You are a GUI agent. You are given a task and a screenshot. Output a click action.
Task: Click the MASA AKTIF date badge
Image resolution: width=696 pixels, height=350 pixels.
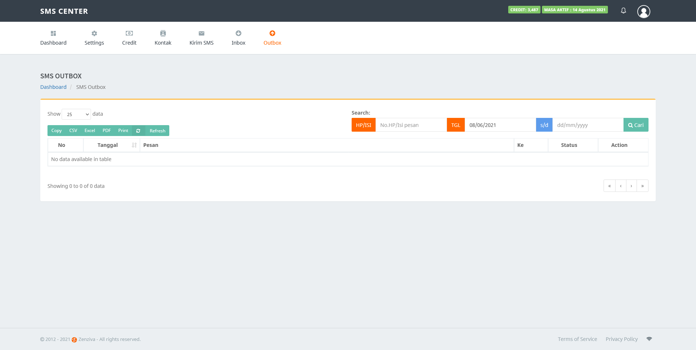tap(575, 10)
